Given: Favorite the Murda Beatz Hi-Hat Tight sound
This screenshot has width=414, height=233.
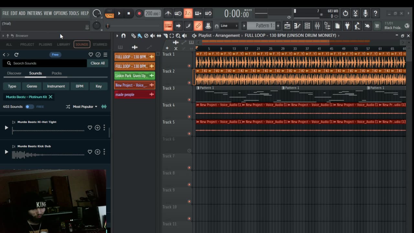Looking at the screenshot, I should (x=90, y=128).
